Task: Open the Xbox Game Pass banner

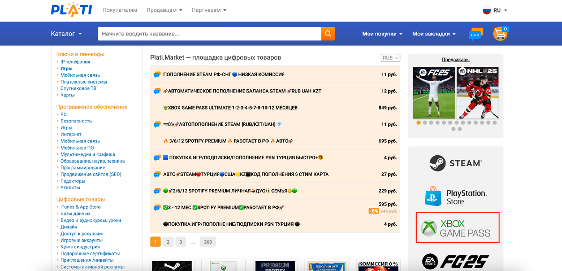Action: 458,228
